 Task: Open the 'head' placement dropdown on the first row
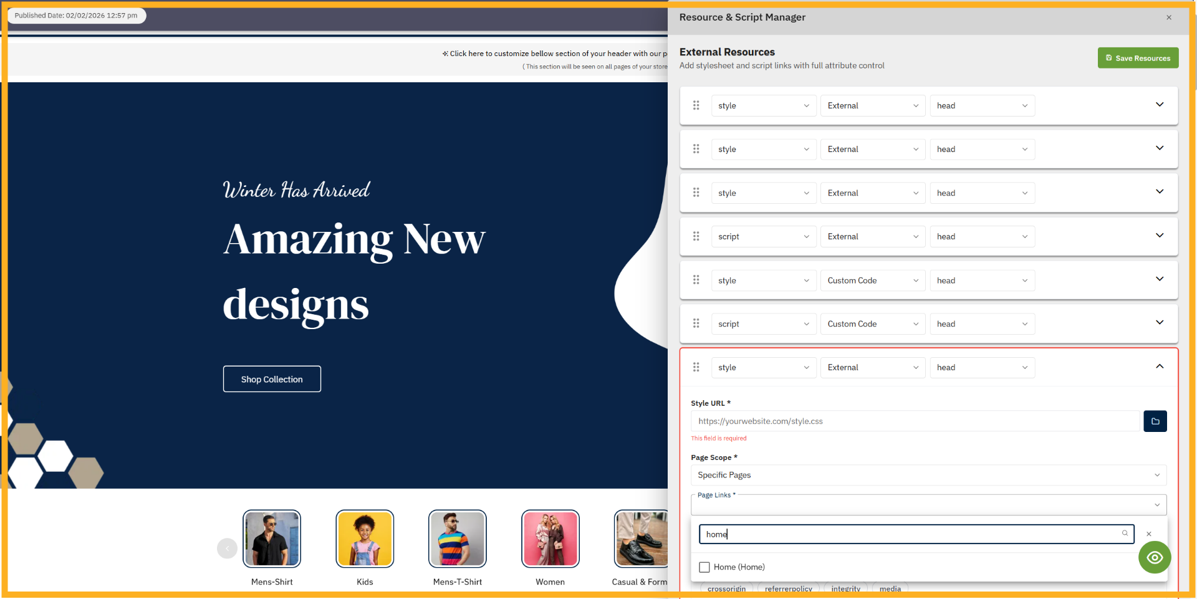(x=982, y=105)
